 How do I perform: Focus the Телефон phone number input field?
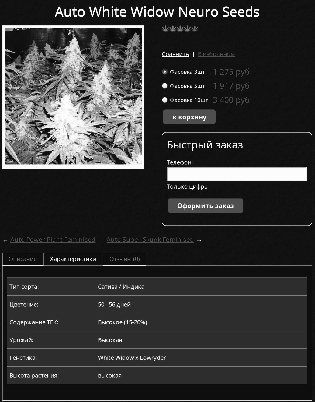(x=237, y=174)
